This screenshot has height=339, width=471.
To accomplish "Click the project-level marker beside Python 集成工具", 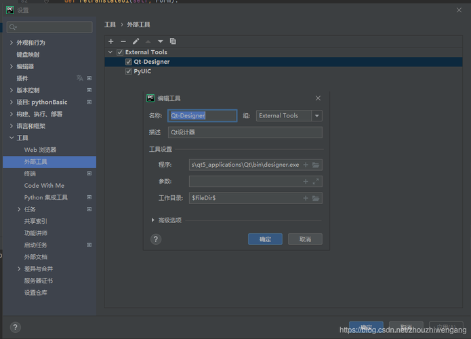I will point(89,197).
